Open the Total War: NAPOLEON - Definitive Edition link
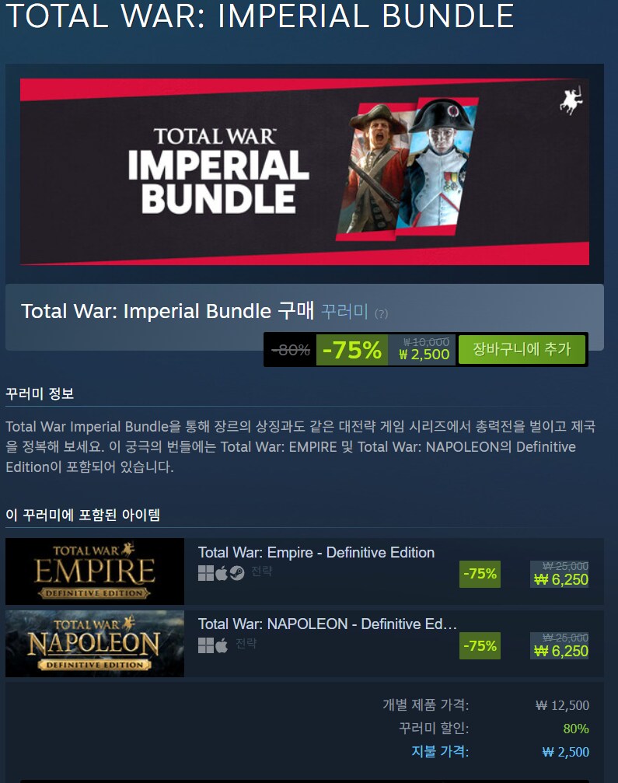The image size is (618, 783). 327,624
